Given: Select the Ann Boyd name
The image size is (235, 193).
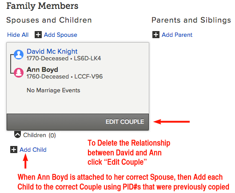Looking at the screenshot, I should click(42, 70).
